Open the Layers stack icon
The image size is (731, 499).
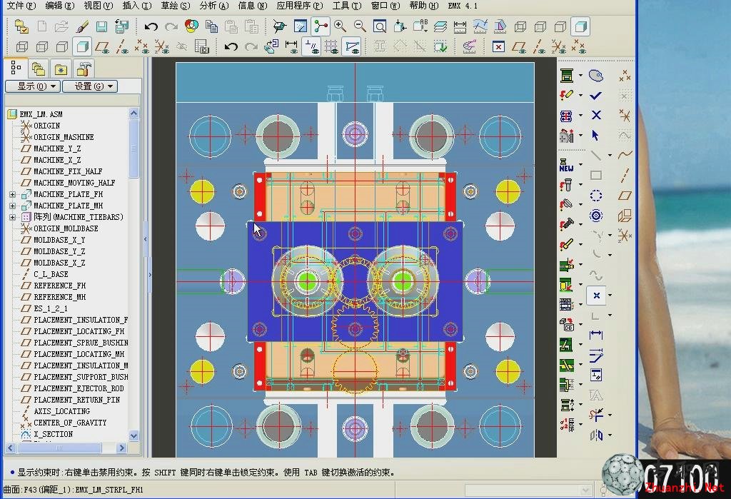[440, 26]
